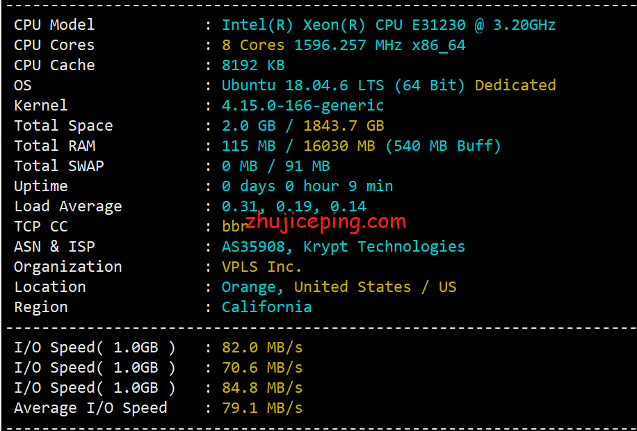This screenshot has height=431, width=637.
Task: Select the 79.1 MB/s average value
Action: point(262,408)
